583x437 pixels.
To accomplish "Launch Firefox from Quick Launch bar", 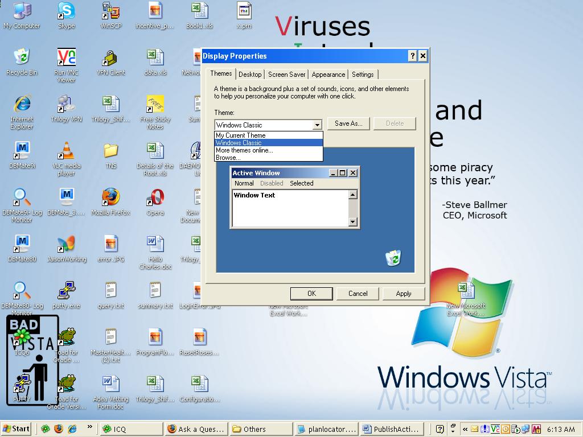I will [x=59, y=429].
